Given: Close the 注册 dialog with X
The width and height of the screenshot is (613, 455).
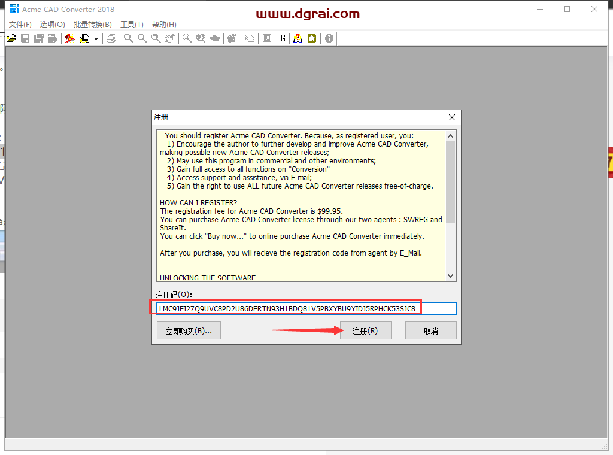Looking at the screenshot, I should [452, 117].
